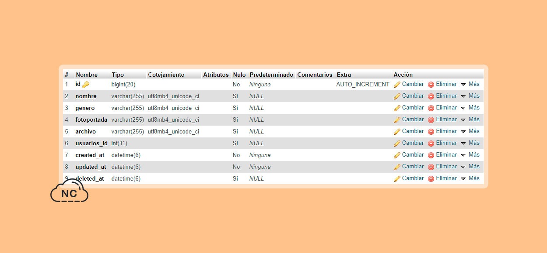Click the Cotejamiento column header
Image resolution: width=547 pixels, height=253 pixels.
pyautogui.click(x=166, y=75)
